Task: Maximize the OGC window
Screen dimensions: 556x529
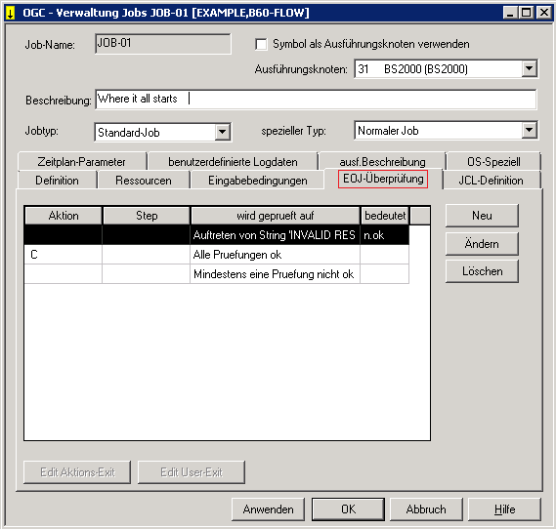Action: pyautogui.click(x=527, y=13)
